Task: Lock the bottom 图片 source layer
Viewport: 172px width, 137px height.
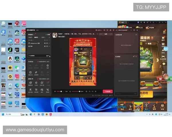Action: click(47, 46)
